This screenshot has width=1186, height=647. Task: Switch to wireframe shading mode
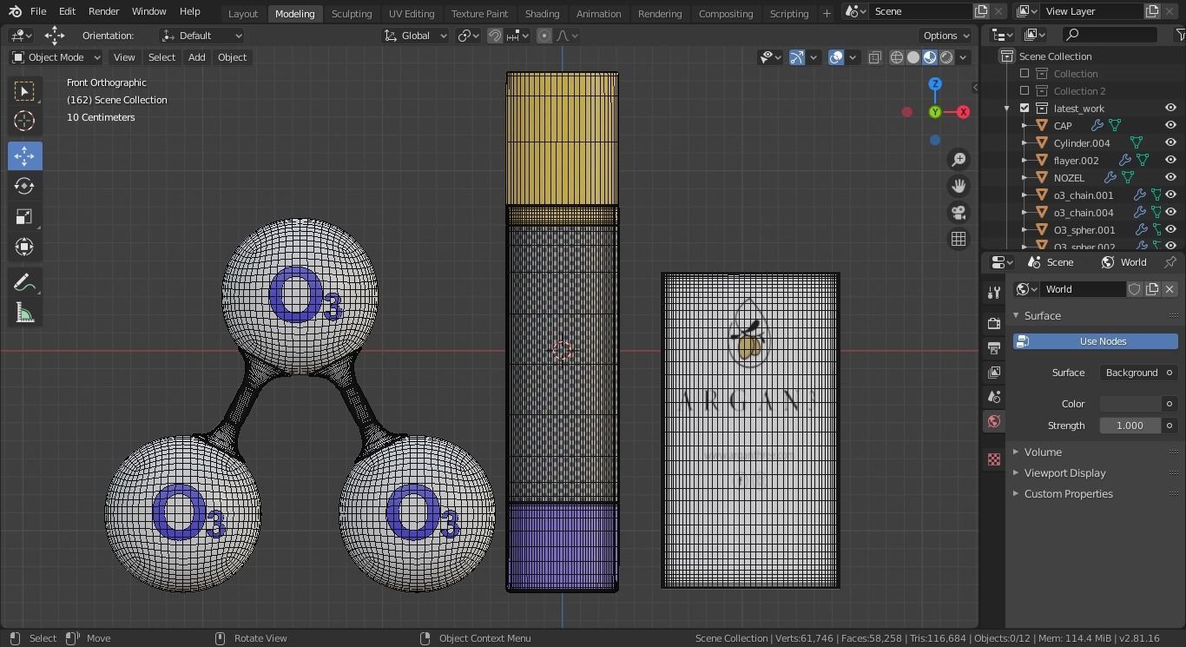pos(897,57)
